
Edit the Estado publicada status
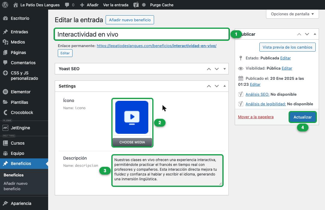pos(285,58)
